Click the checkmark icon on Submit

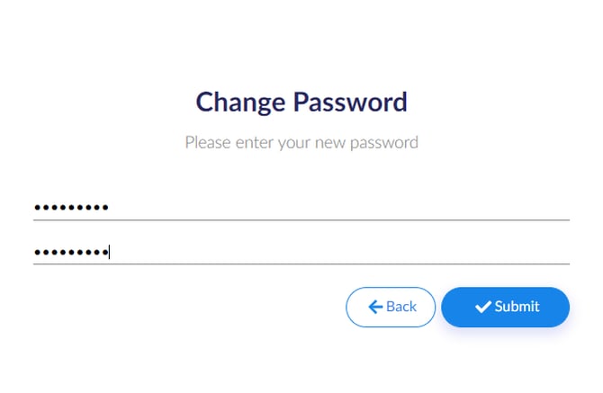483,307
